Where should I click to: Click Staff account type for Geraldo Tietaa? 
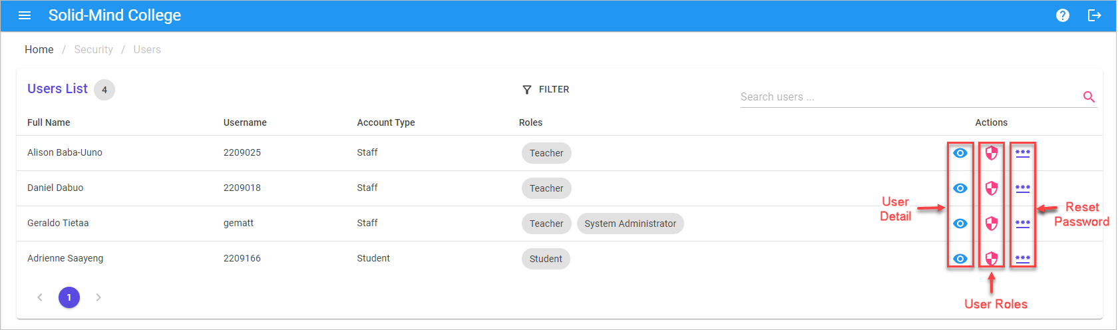pyautogui.click(x=367, y=223)
